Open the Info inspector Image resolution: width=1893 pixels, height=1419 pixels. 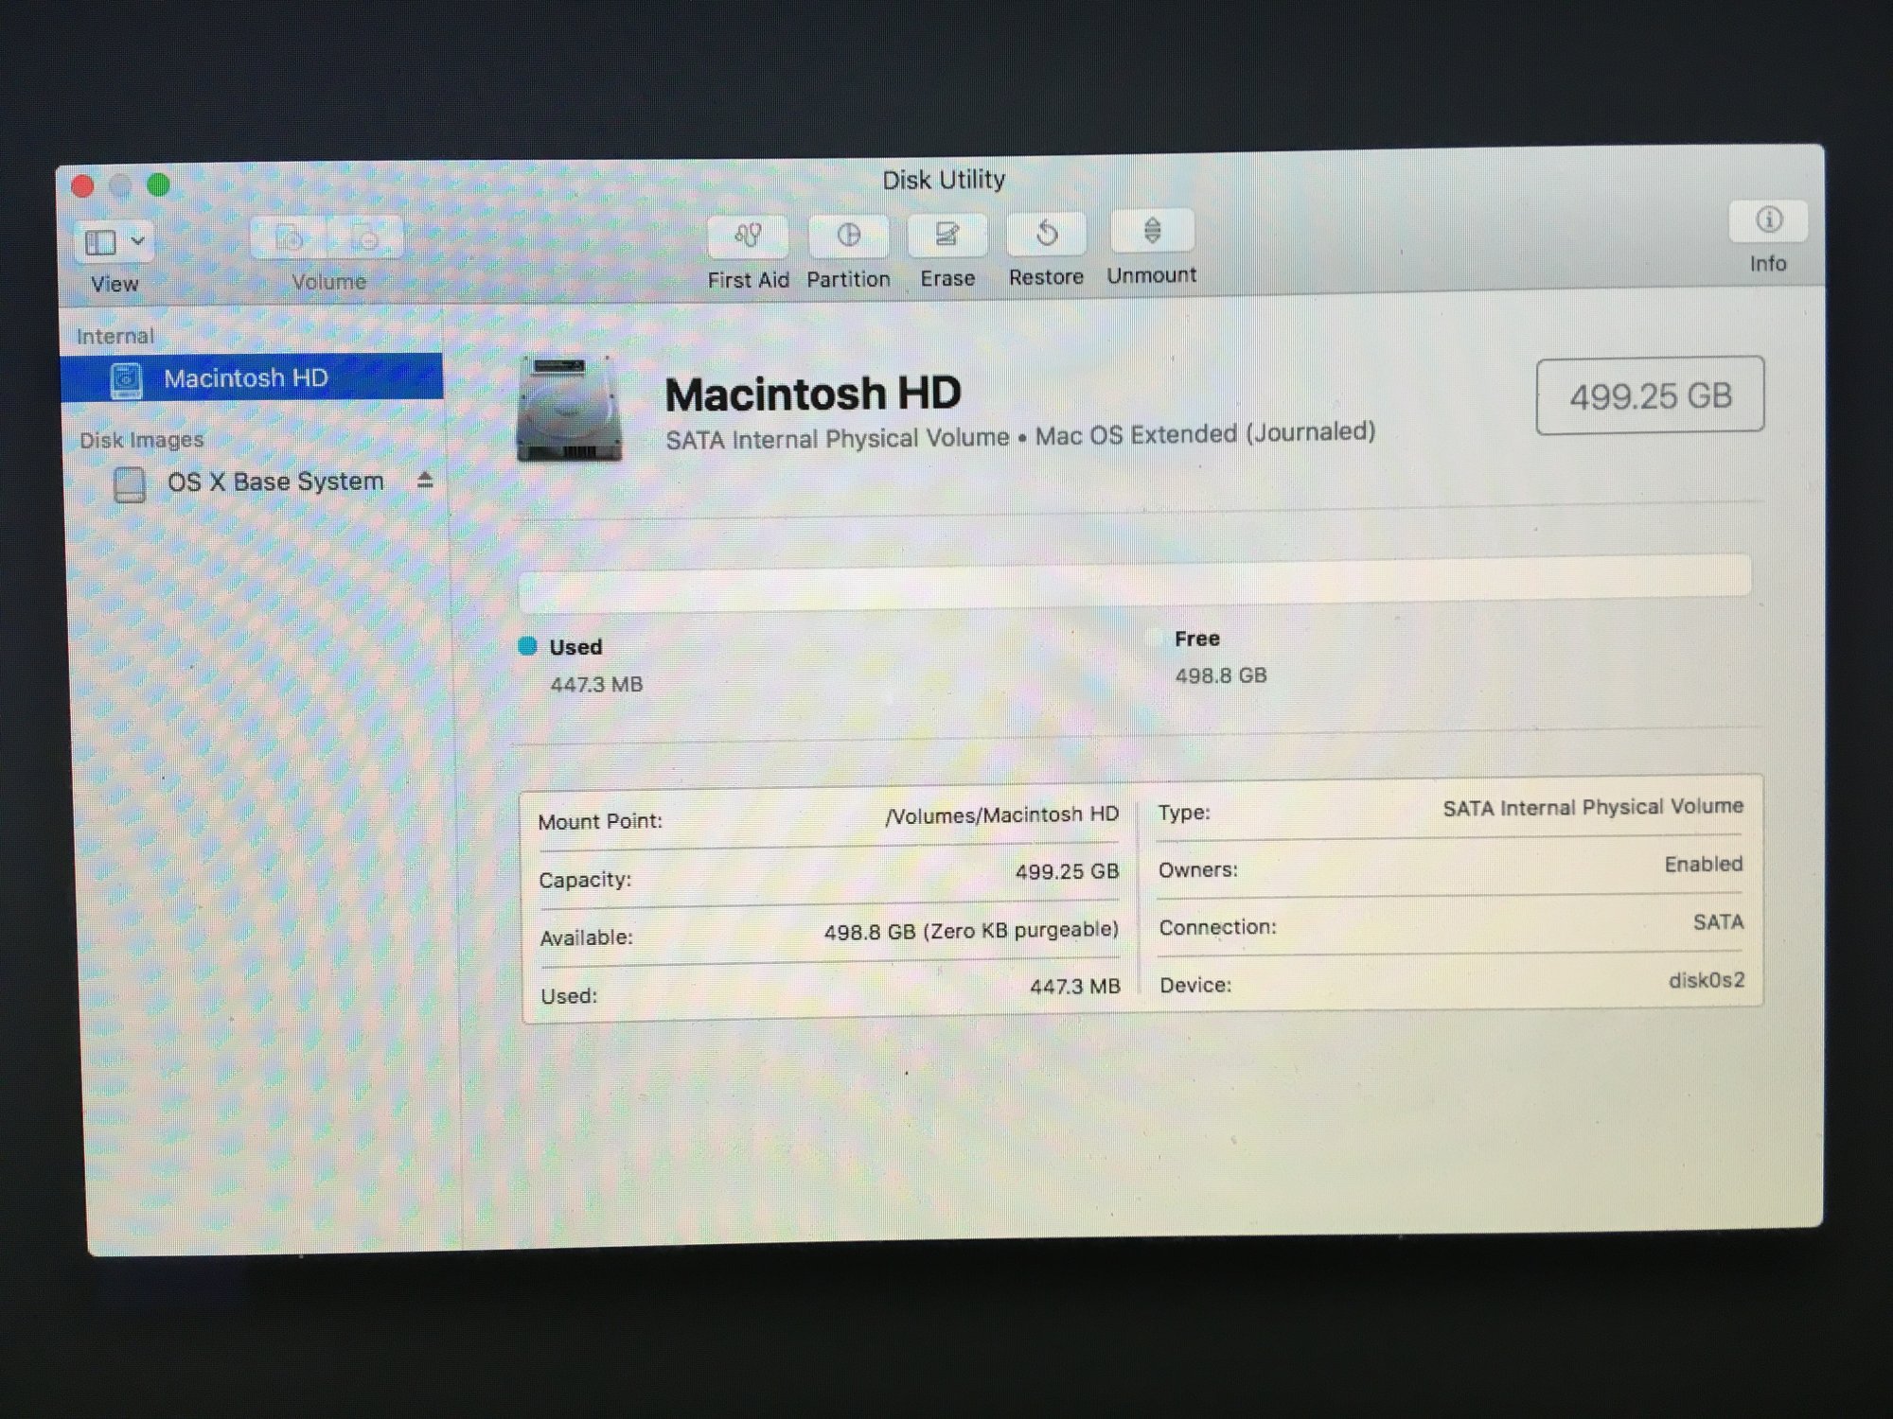tap(1767, 221)
